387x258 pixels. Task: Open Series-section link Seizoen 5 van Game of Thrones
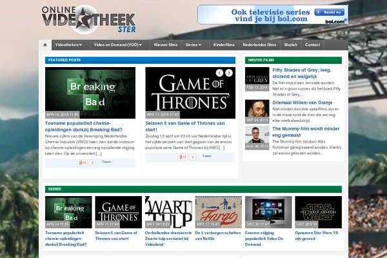pyautogui.click(x=116, y=236)
